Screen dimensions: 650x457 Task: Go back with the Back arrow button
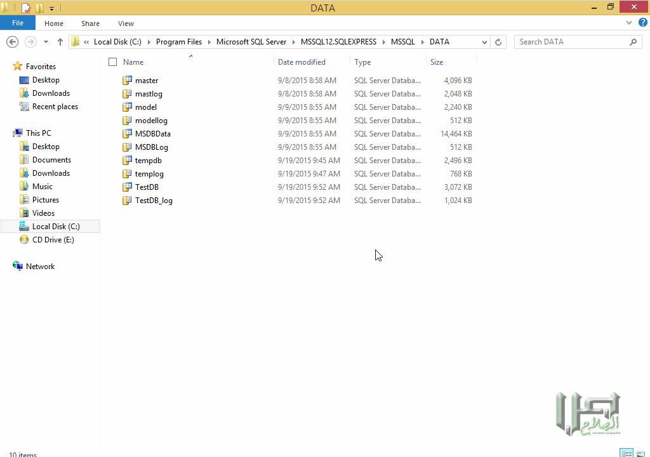click(13, 42)
